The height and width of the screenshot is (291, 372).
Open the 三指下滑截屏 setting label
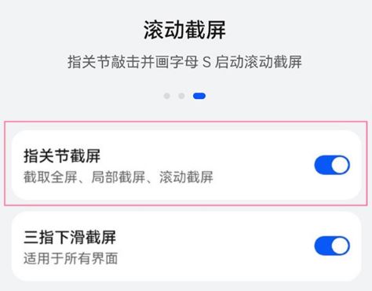[70, 238]
